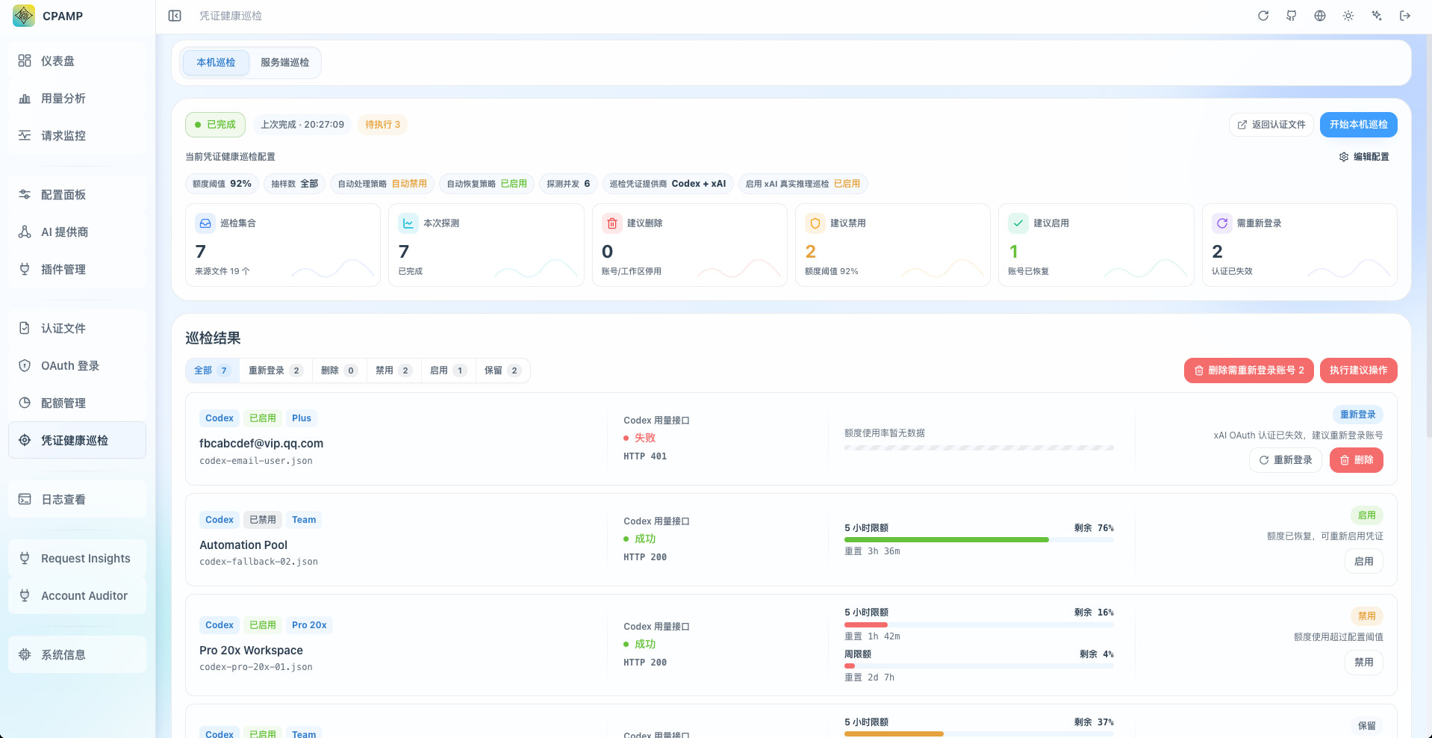Click the 开始本机巡检 button
This screenshot has height=738, width=1432.
1358,125
